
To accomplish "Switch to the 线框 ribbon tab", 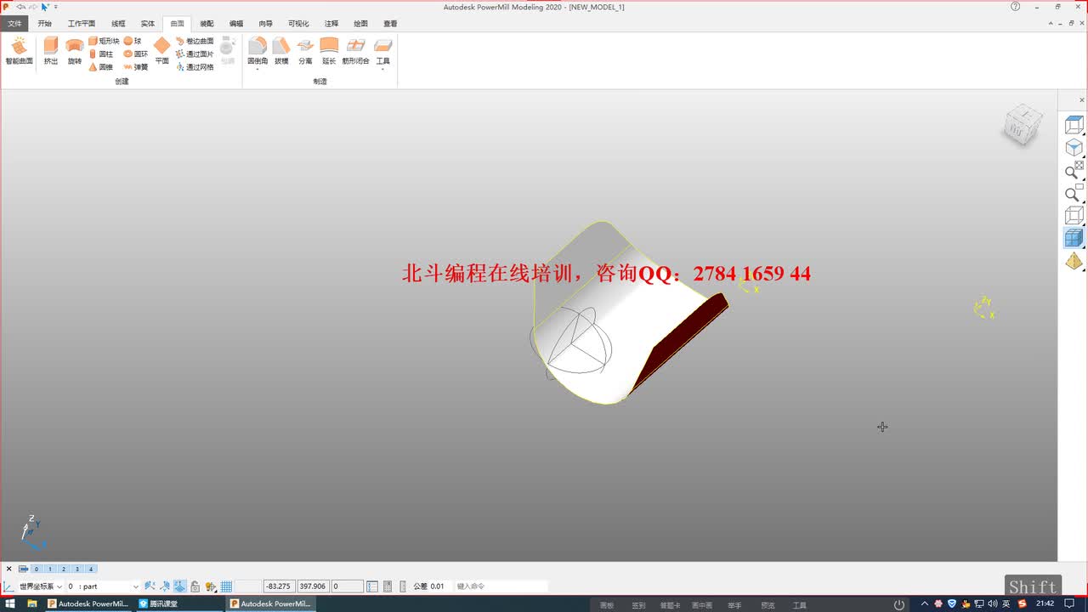I will pyautogui.click(x=118, y=24).
